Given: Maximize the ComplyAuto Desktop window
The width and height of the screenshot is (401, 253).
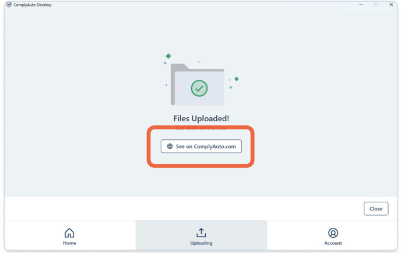Looking at the screenshot, I should click(x=376, y=5).
